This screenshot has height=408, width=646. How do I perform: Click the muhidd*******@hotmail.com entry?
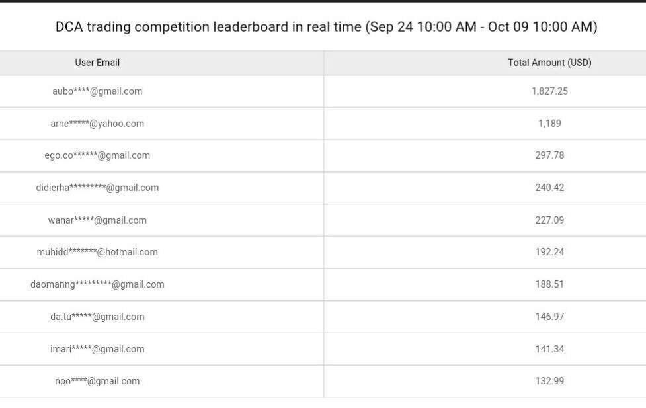tap(97, 252)
